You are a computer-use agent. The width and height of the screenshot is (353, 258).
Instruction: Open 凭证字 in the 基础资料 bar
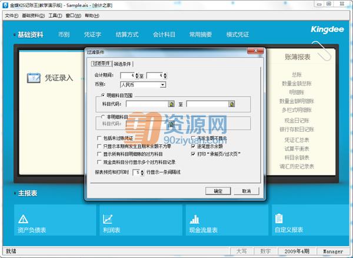(x=92, y=35)
